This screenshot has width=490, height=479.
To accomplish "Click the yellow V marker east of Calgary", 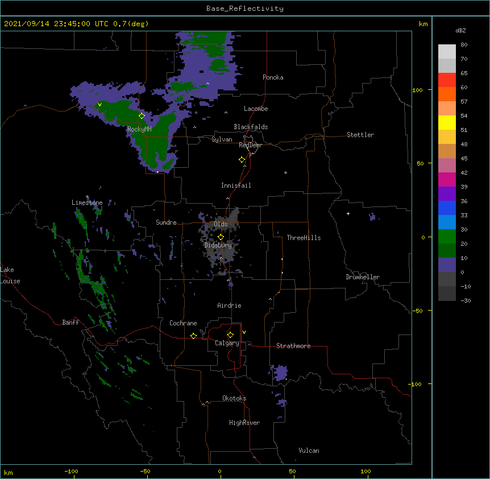I will coord(244,332).
